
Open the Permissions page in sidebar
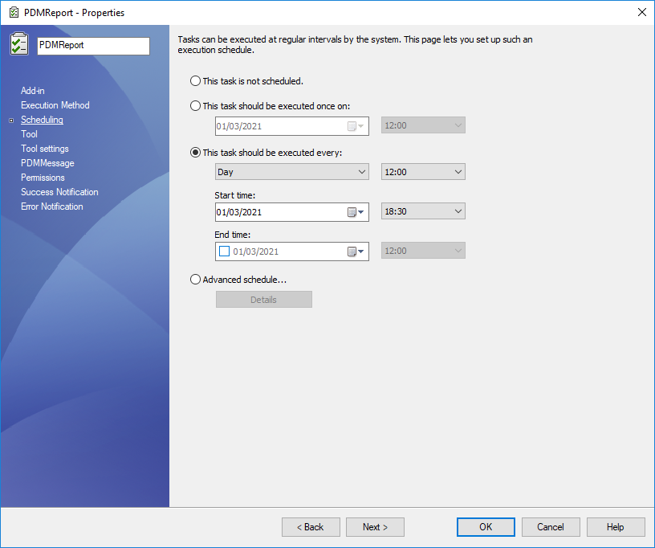43,178
